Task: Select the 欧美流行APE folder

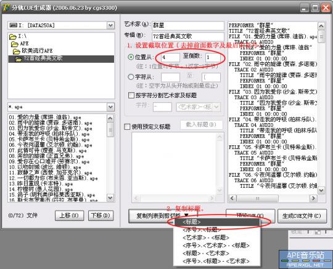Action: tap(16, 51)
